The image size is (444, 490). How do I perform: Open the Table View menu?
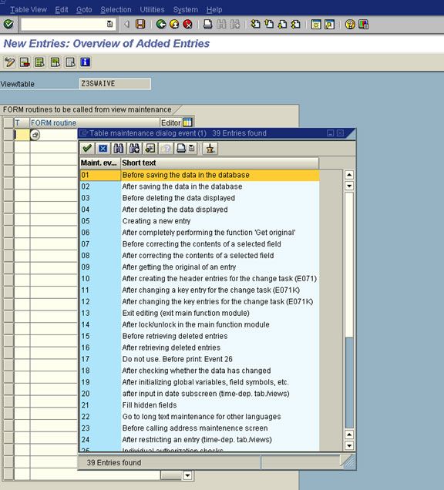[29, 10]
